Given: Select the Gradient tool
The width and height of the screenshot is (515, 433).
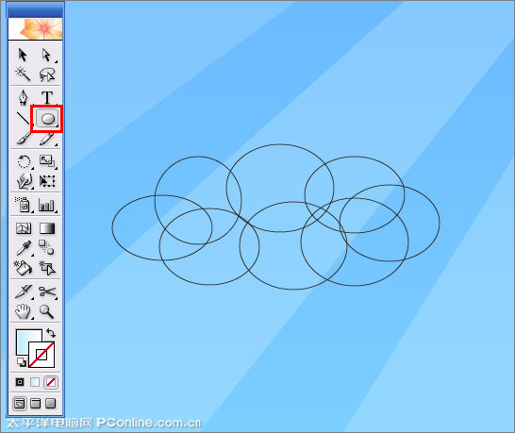Looking at the screenshot, I should 47,228.
